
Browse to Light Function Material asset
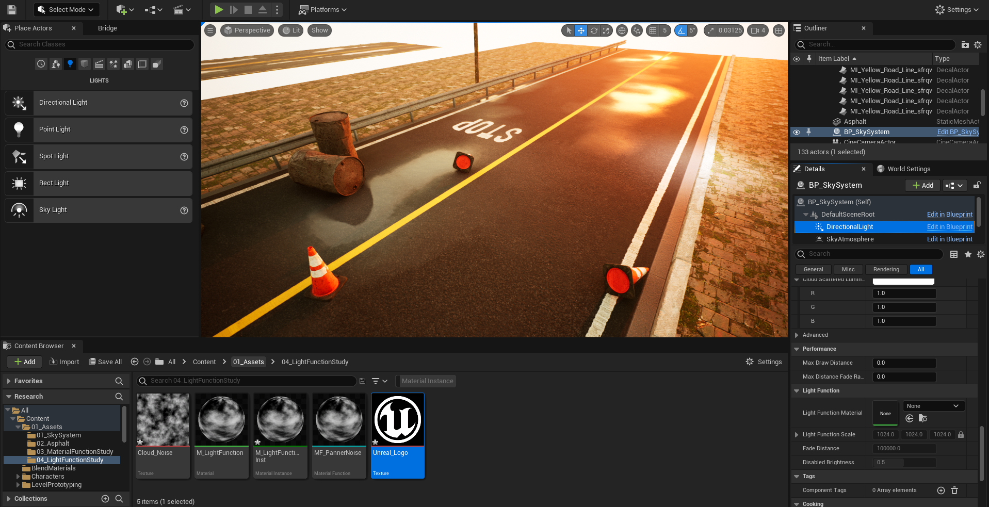[923, 418]
